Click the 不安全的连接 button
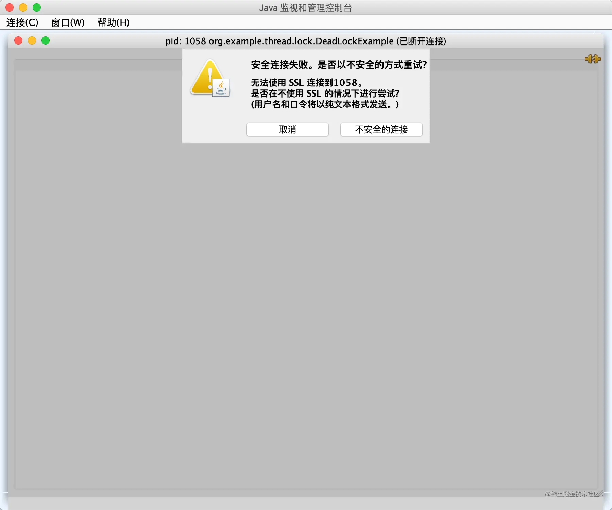The image size is (612, 510). pyautogui.click(x=381, y=130)
